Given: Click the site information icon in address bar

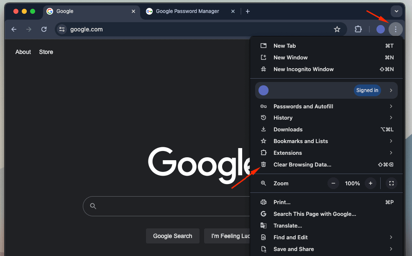Looking at the screenshot, I should coord(62,29).
